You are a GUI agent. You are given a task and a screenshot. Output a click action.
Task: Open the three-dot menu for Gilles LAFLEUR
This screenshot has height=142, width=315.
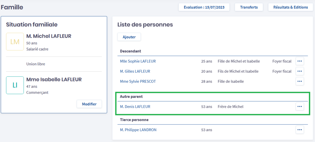pos(300,71)
